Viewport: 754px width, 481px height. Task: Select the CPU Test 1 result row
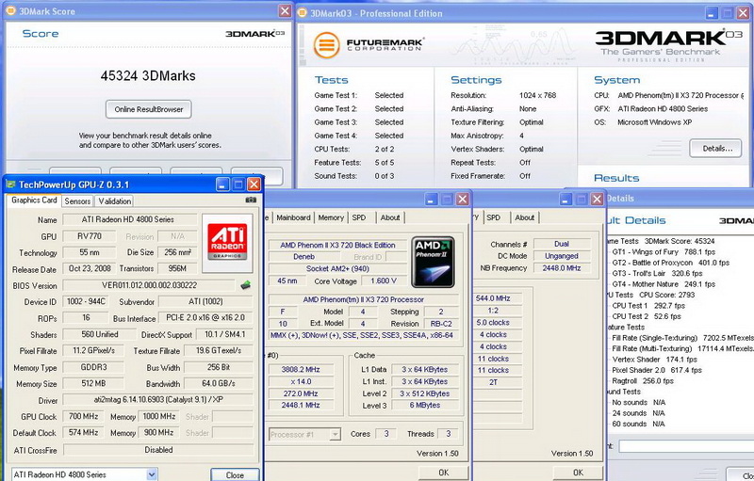[x=648, y=305]
